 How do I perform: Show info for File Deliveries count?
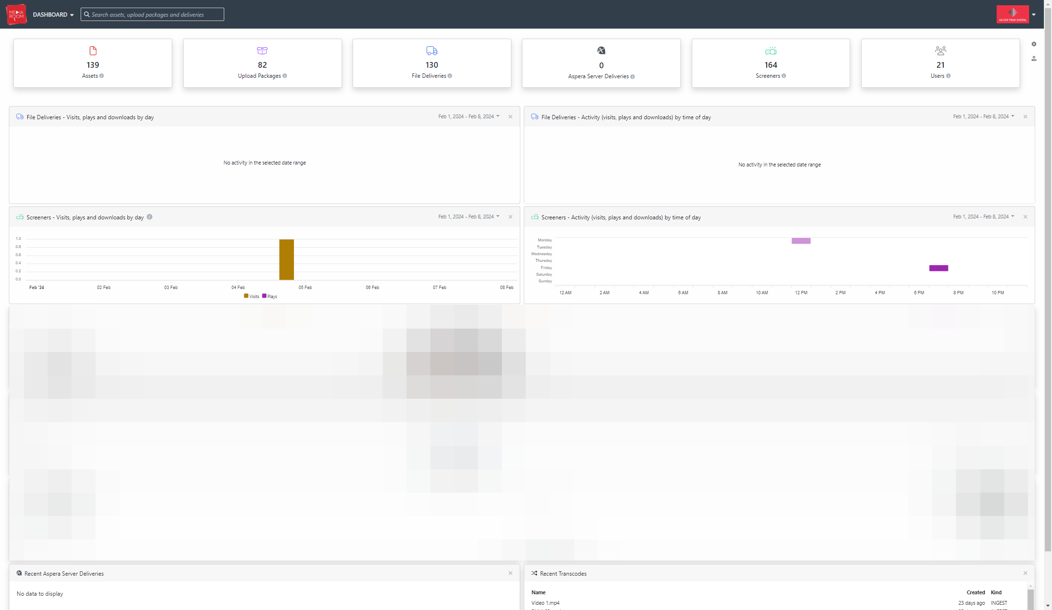pos(450,76)
